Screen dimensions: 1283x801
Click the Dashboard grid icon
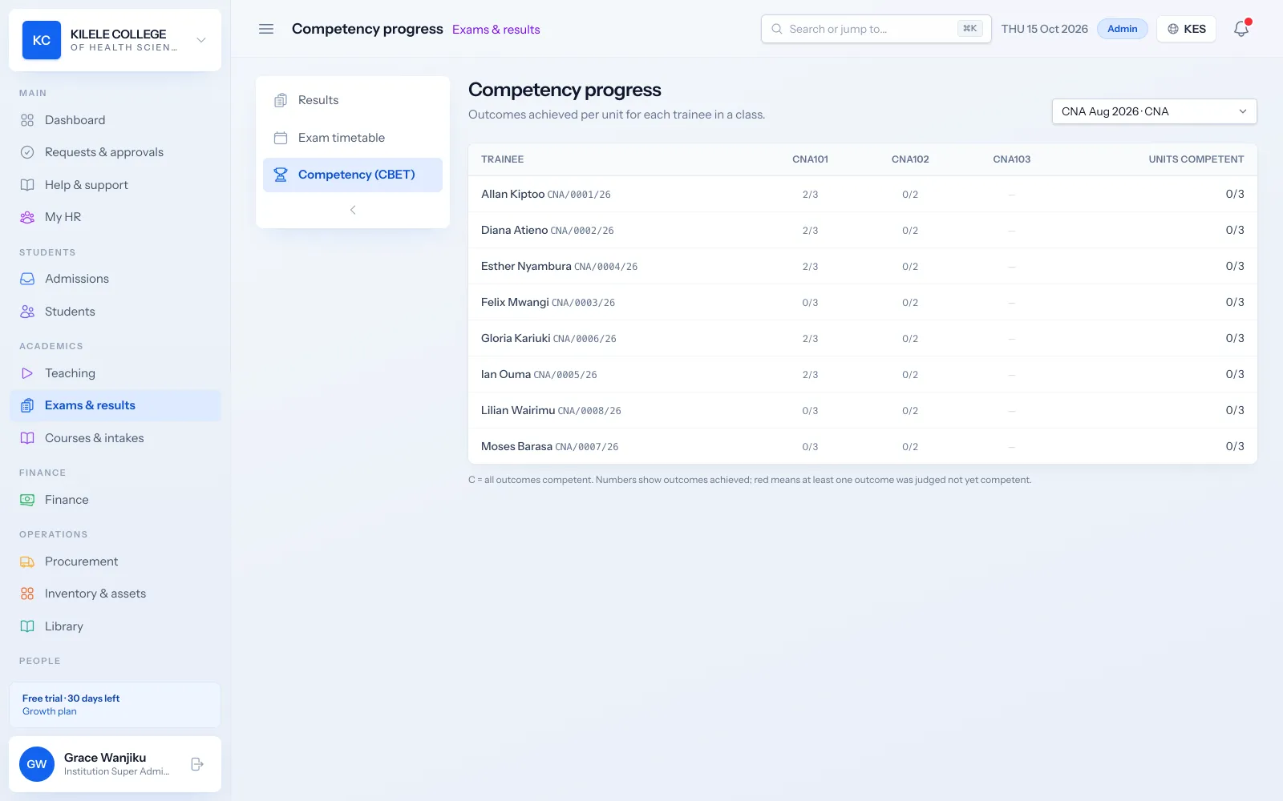click(27, 120)
